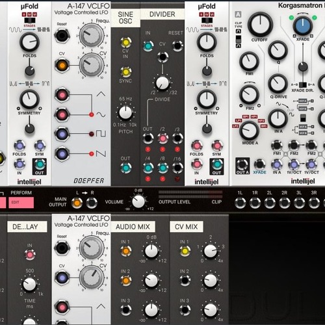
Task: Click the upper A-147 triangle wave output jack
Action: pos(62,95)
